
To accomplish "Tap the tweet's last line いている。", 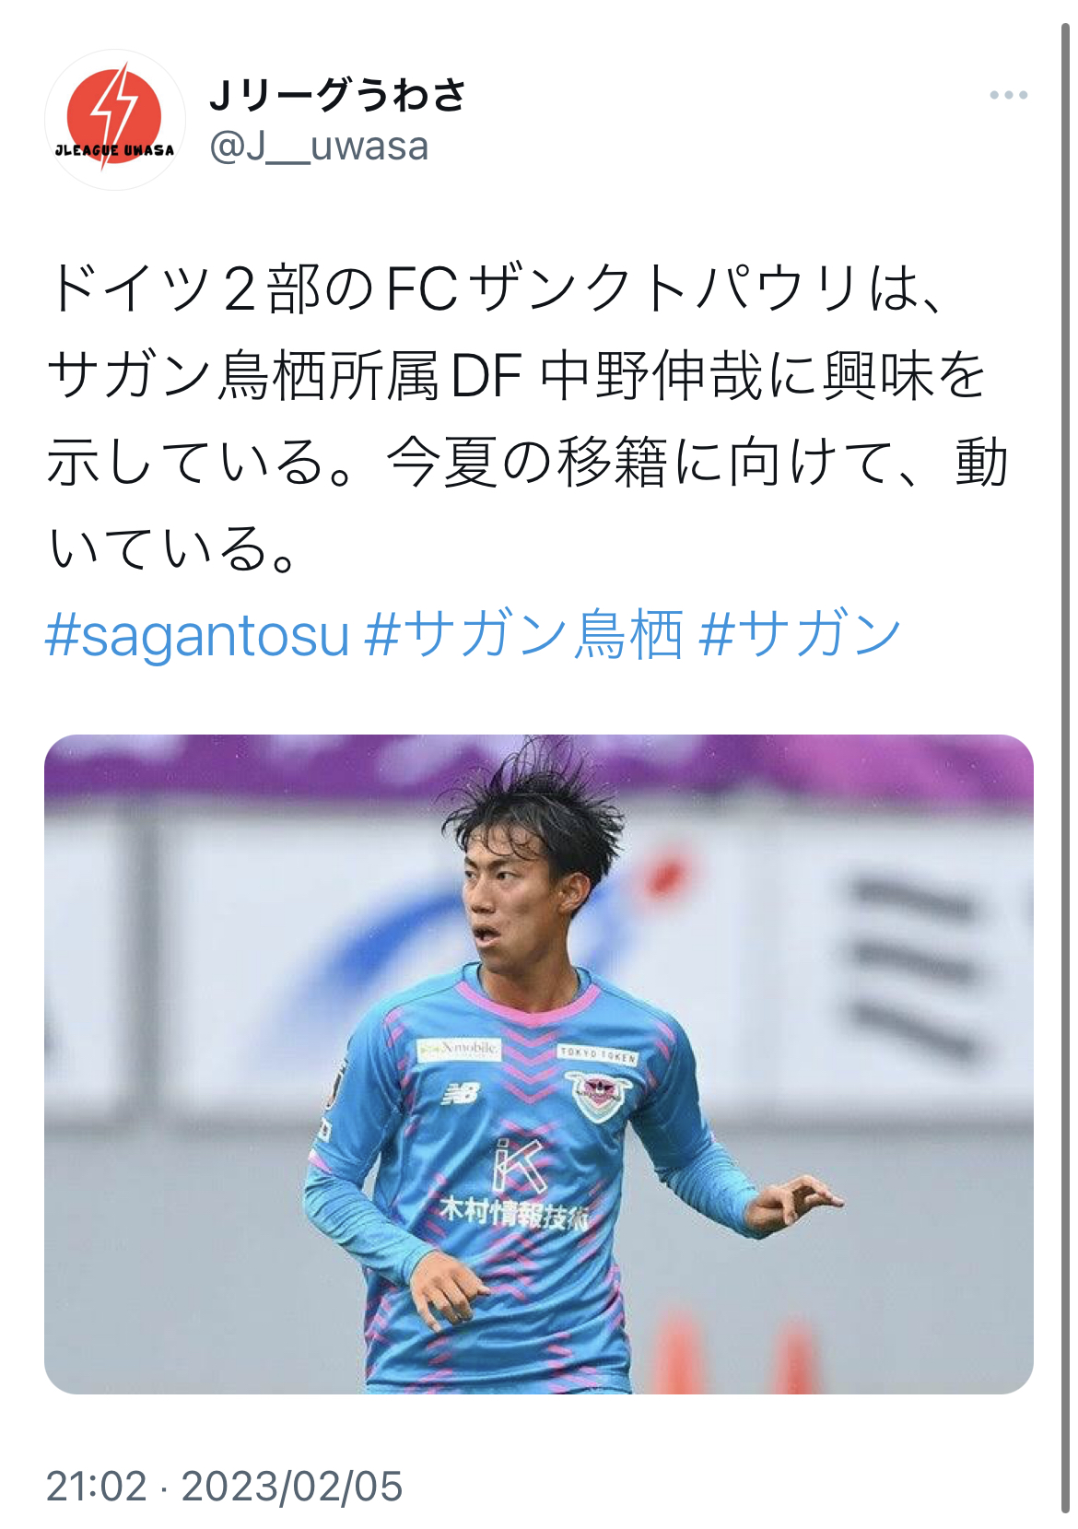I will [172, 547].
